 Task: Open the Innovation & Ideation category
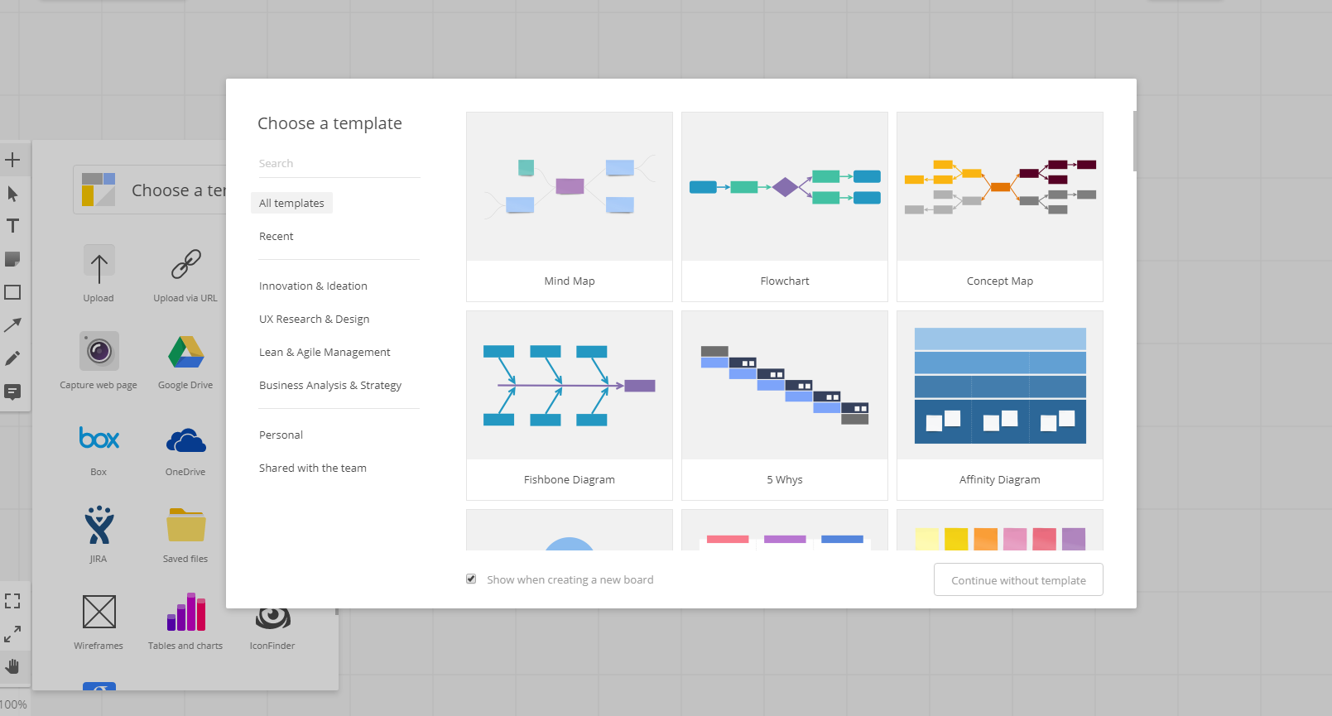point(313,286)
